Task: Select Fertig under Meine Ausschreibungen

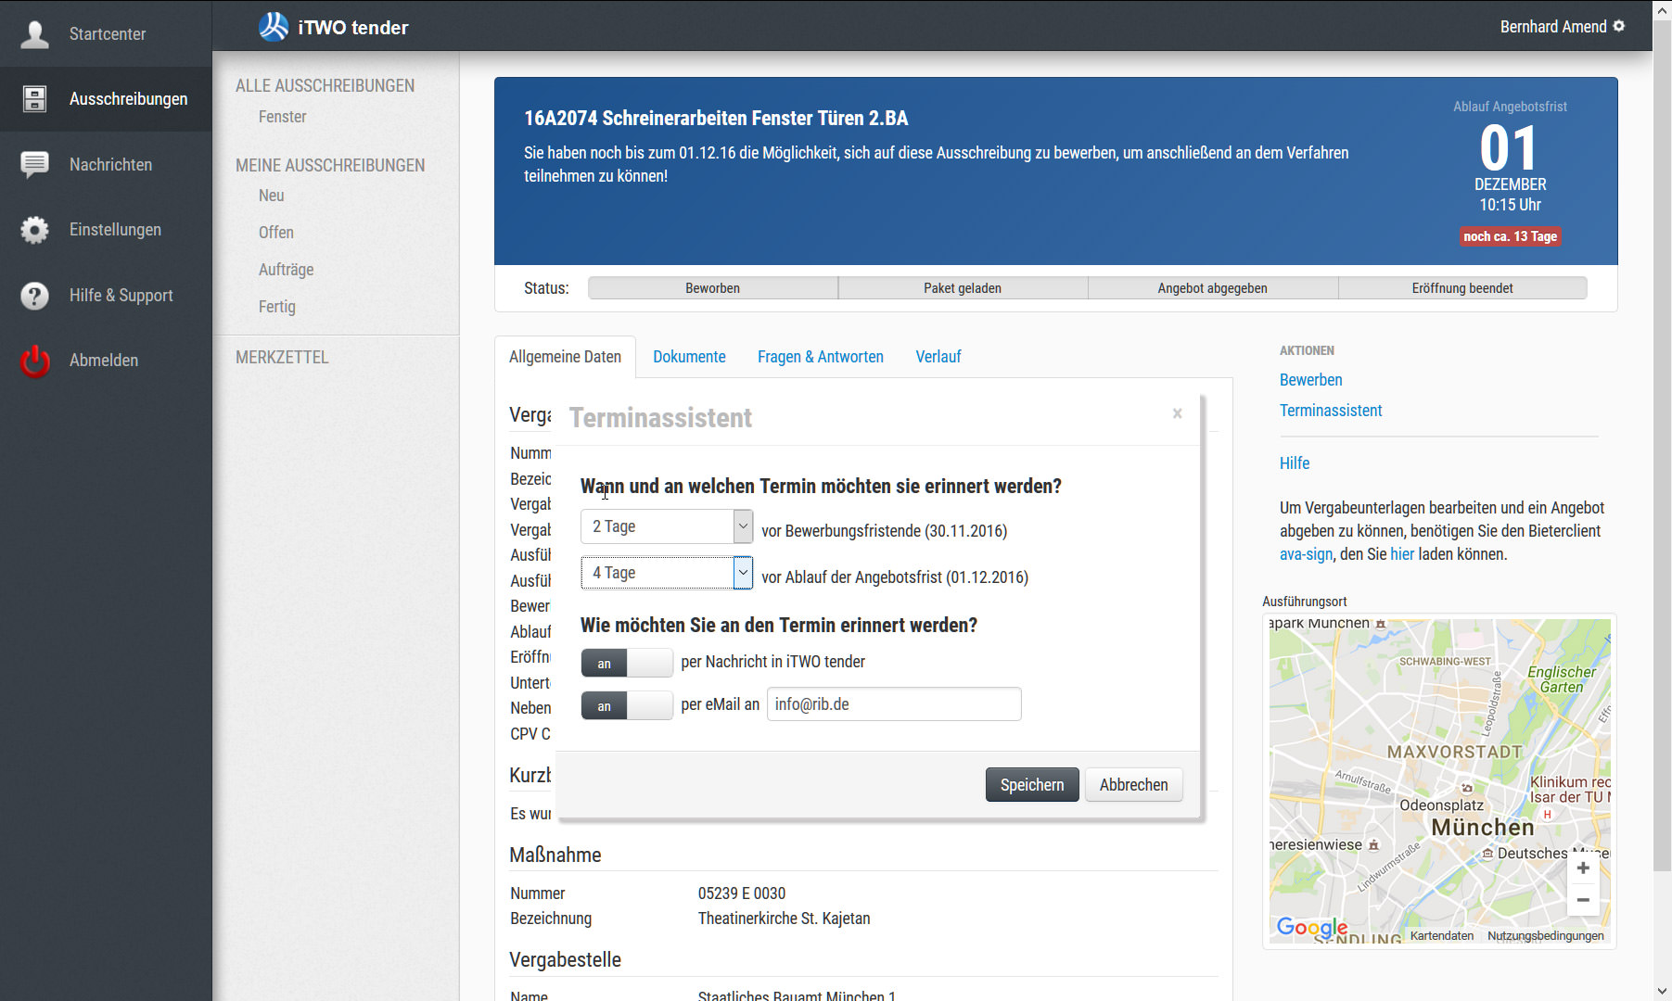Action: 276,307
